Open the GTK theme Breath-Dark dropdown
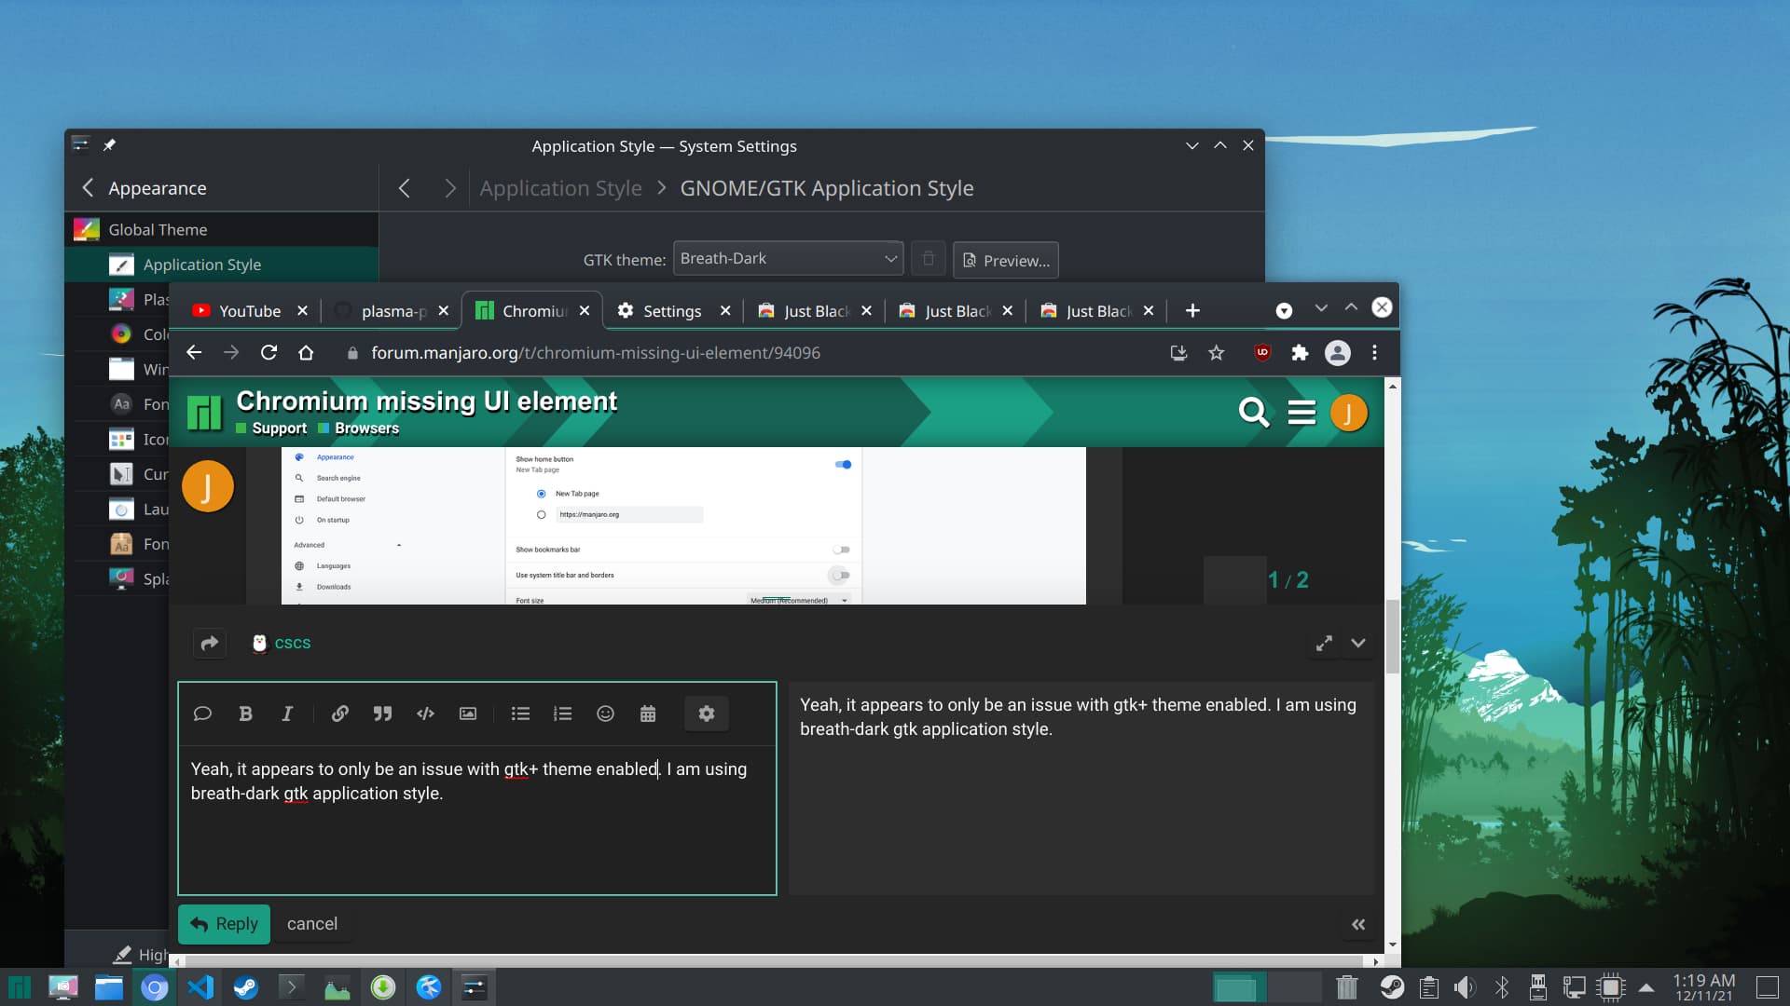This screenshot has height=1006, width=1790. coord(788,259)
